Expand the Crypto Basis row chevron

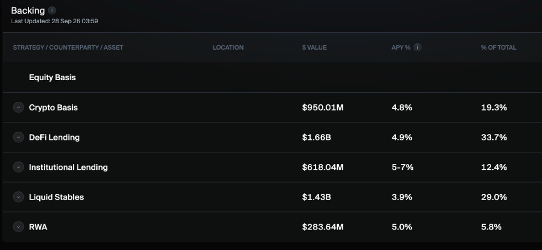pos(19,108)
